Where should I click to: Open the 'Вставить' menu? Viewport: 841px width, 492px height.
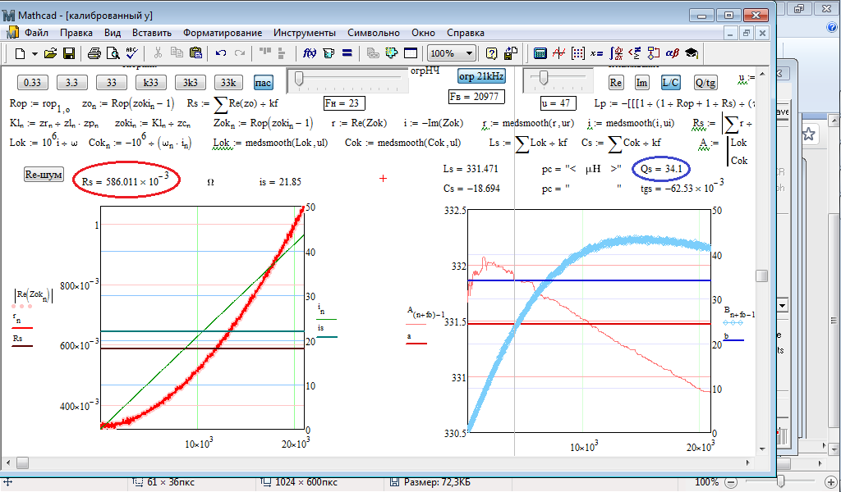(x=151, y=33)
